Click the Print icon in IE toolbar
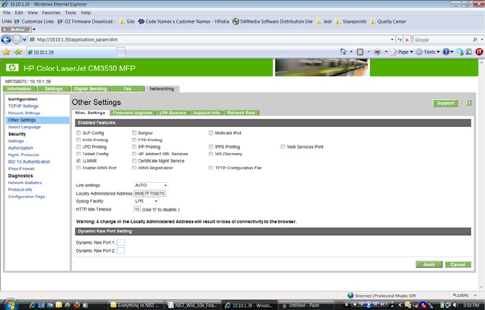Viewport: 485px width, 310px height. (377, 52)
